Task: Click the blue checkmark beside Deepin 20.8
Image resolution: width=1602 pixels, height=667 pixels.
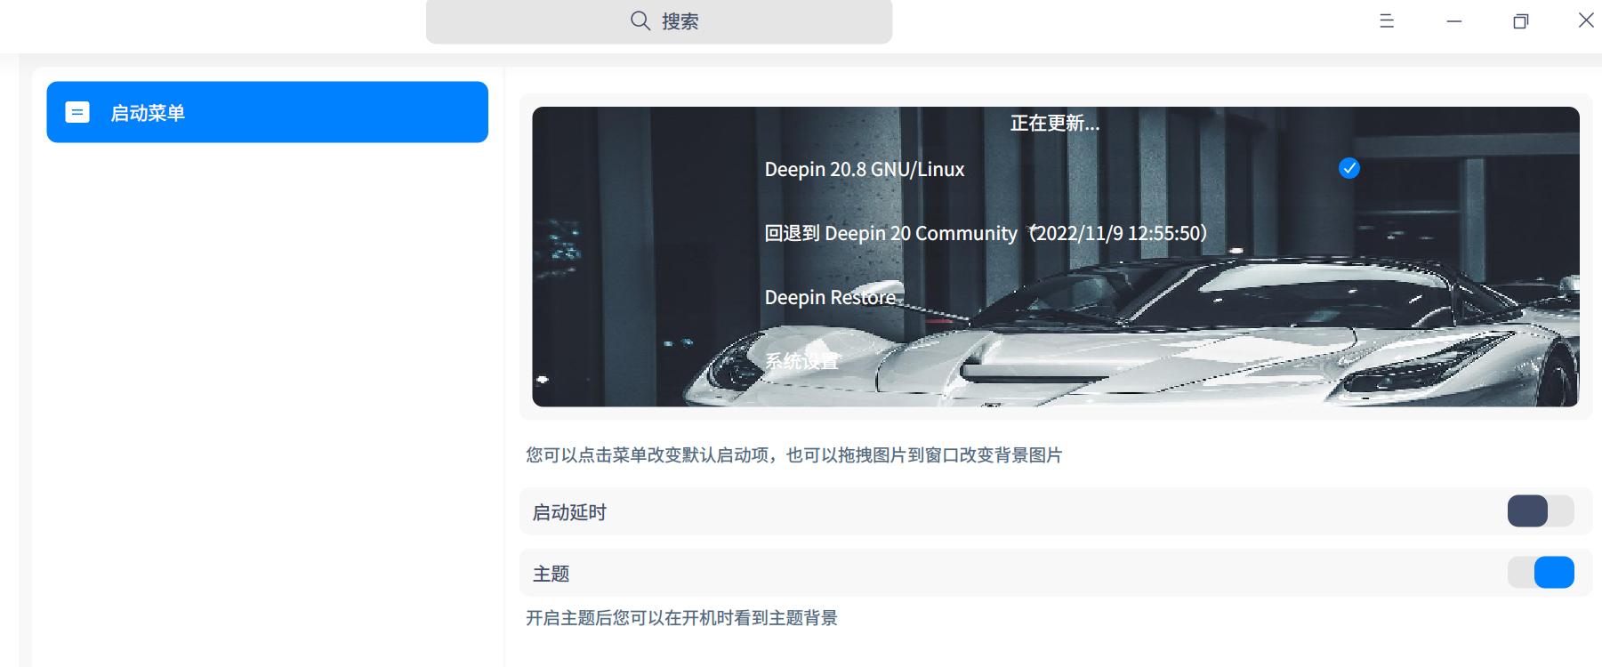Action: 1349,168
